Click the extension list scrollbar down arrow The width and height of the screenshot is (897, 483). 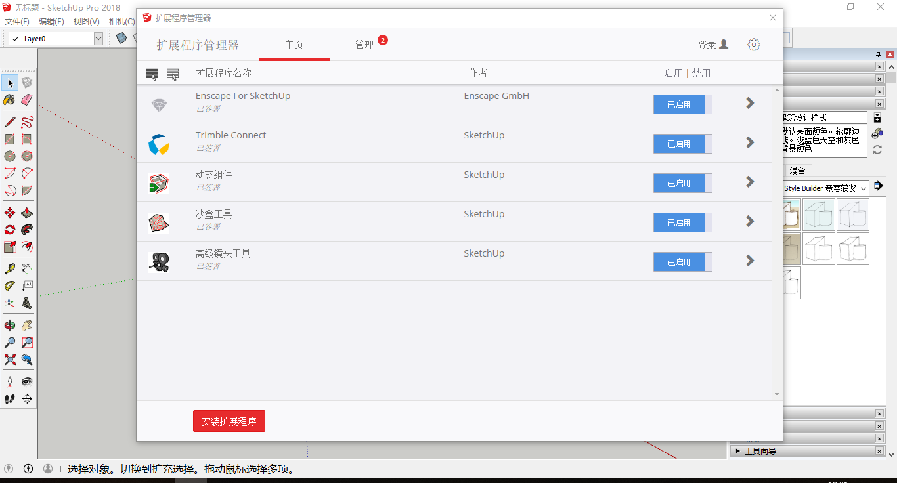point(777,394)
